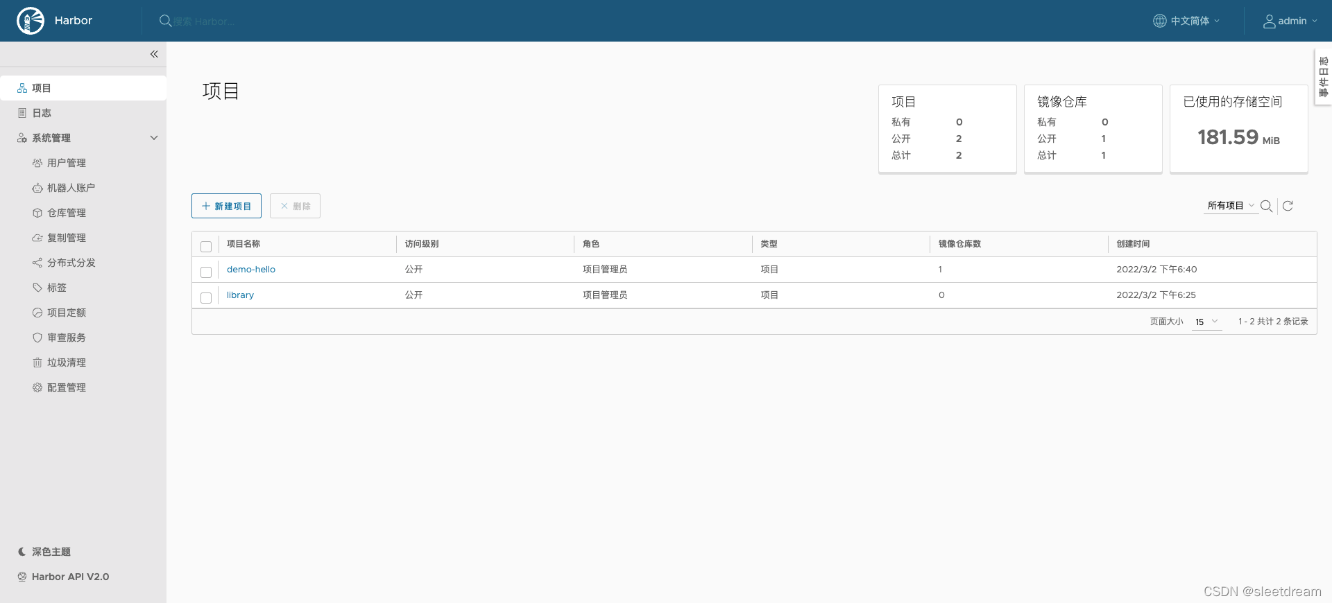Click the 类型 column header
This screenshot has width=1332, height=603.
coord(769,244)
